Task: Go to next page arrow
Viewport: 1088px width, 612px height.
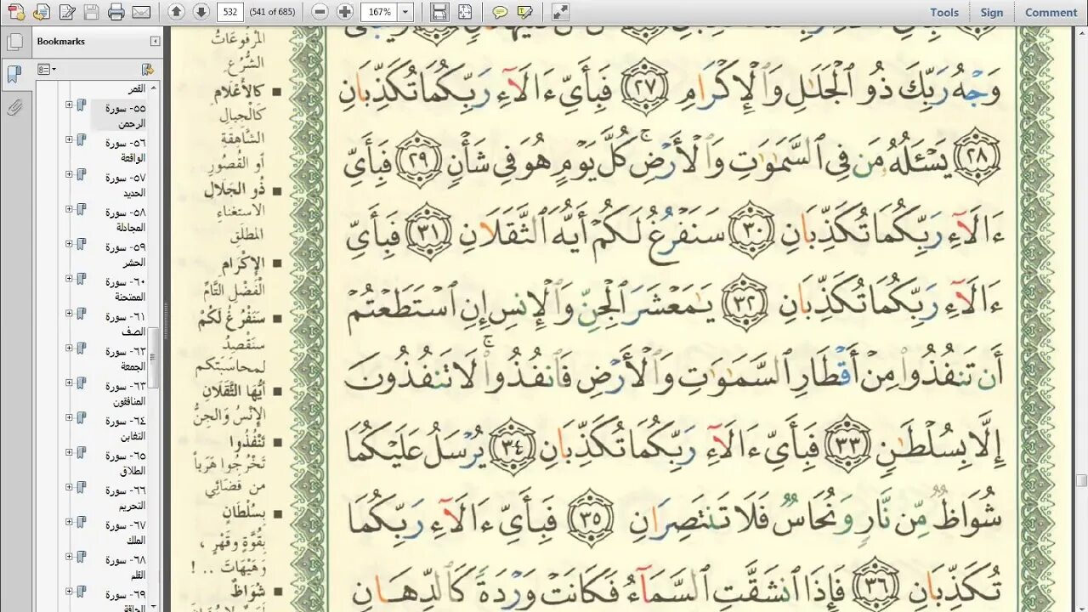Action: point(201,12)
